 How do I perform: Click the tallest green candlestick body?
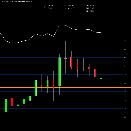(x=59, y=72)
